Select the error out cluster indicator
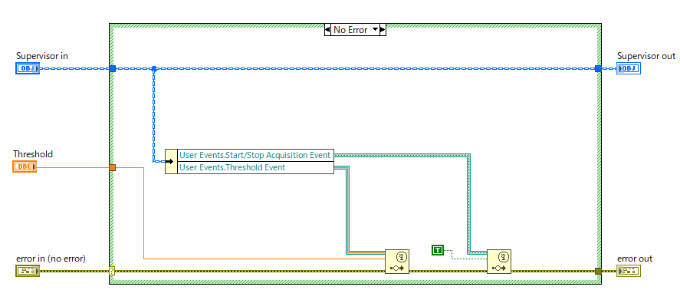This screenshot has height=290, width=680. pyautogui.click(x=629, y=272)
